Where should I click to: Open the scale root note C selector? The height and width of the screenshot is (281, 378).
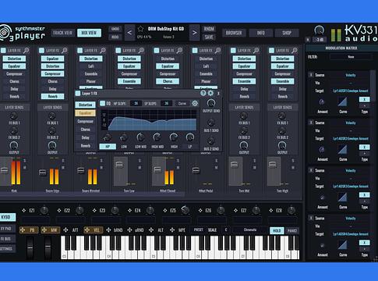tap(226, 230)
